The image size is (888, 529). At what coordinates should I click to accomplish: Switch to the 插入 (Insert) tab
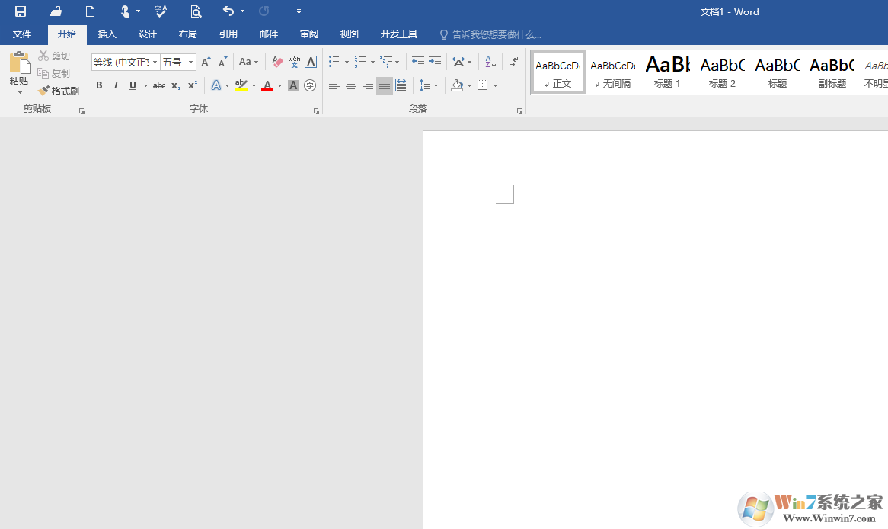[x=107, y=34]
